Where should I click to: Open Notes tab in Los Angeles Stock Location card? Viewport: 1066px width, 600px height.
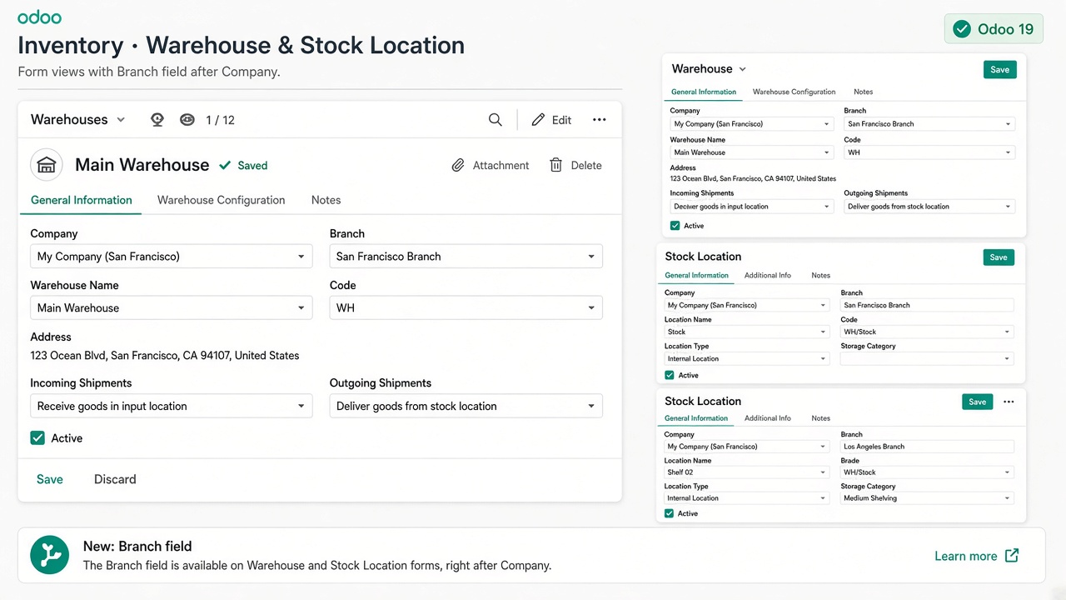[x=821, y=419]
